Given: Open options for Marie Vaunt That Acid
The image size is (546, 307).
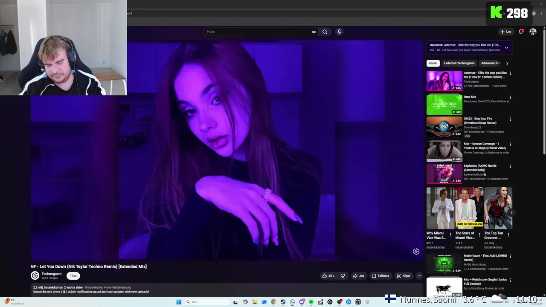Looking at the screenshot, I should (510, 257).
